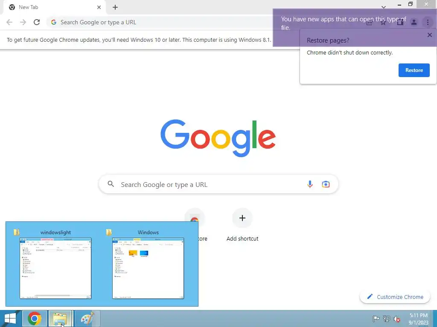Open the Action Center flag tray icon
This screenshot has width=437, height=327.
coord(376,318)
